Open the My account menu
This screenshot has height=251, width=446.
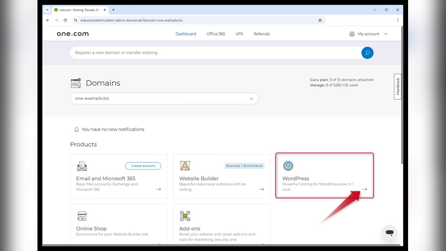tap(368, 34)
